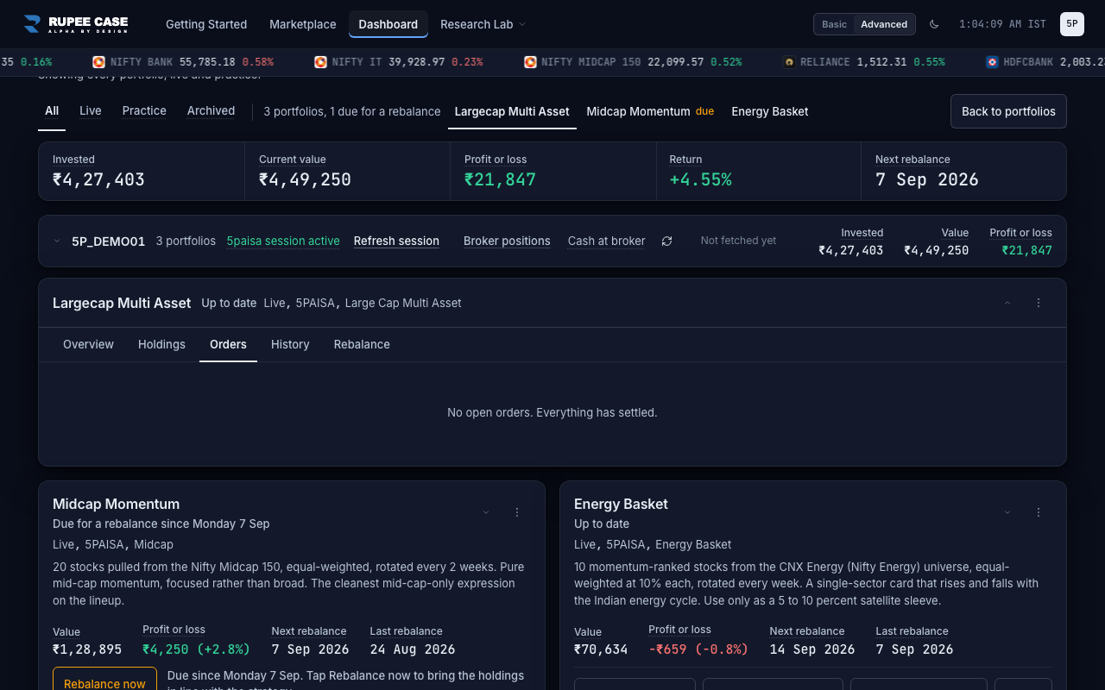
Task: Open the Holdings tab
Action: (161, 344)
